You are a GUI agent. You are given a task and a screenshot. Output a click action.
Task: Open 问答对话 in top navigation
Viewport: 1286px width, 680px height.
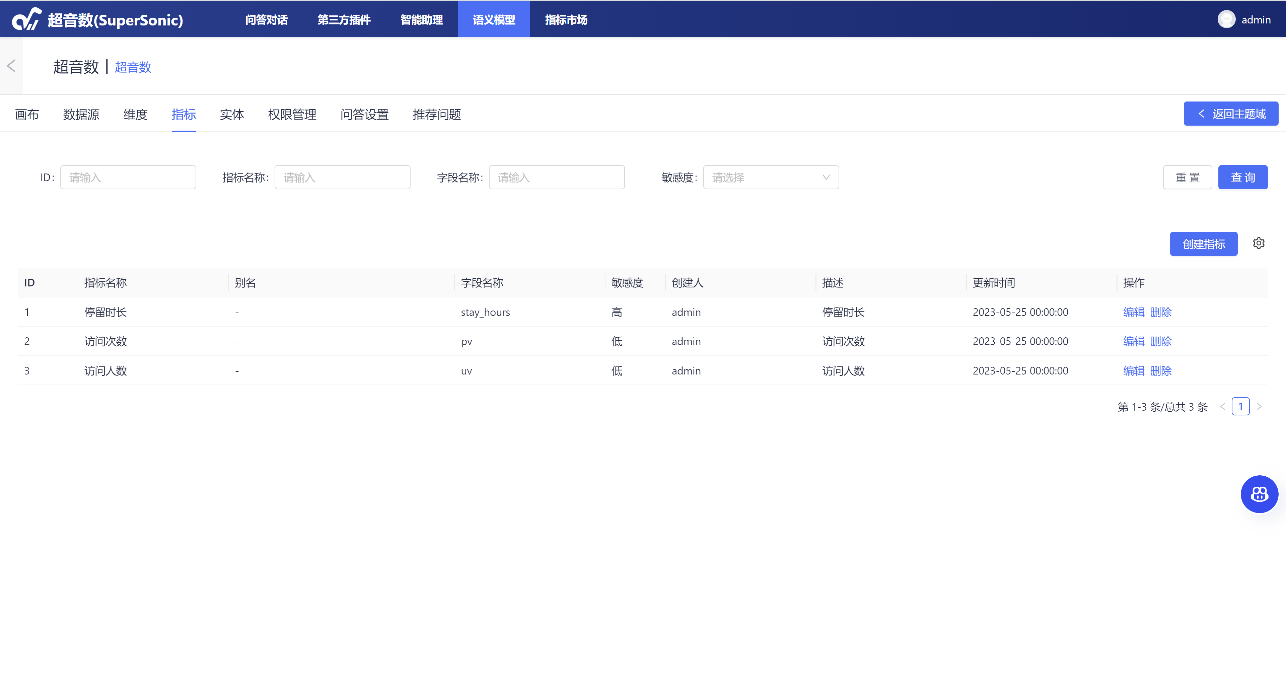coord(266,19)
